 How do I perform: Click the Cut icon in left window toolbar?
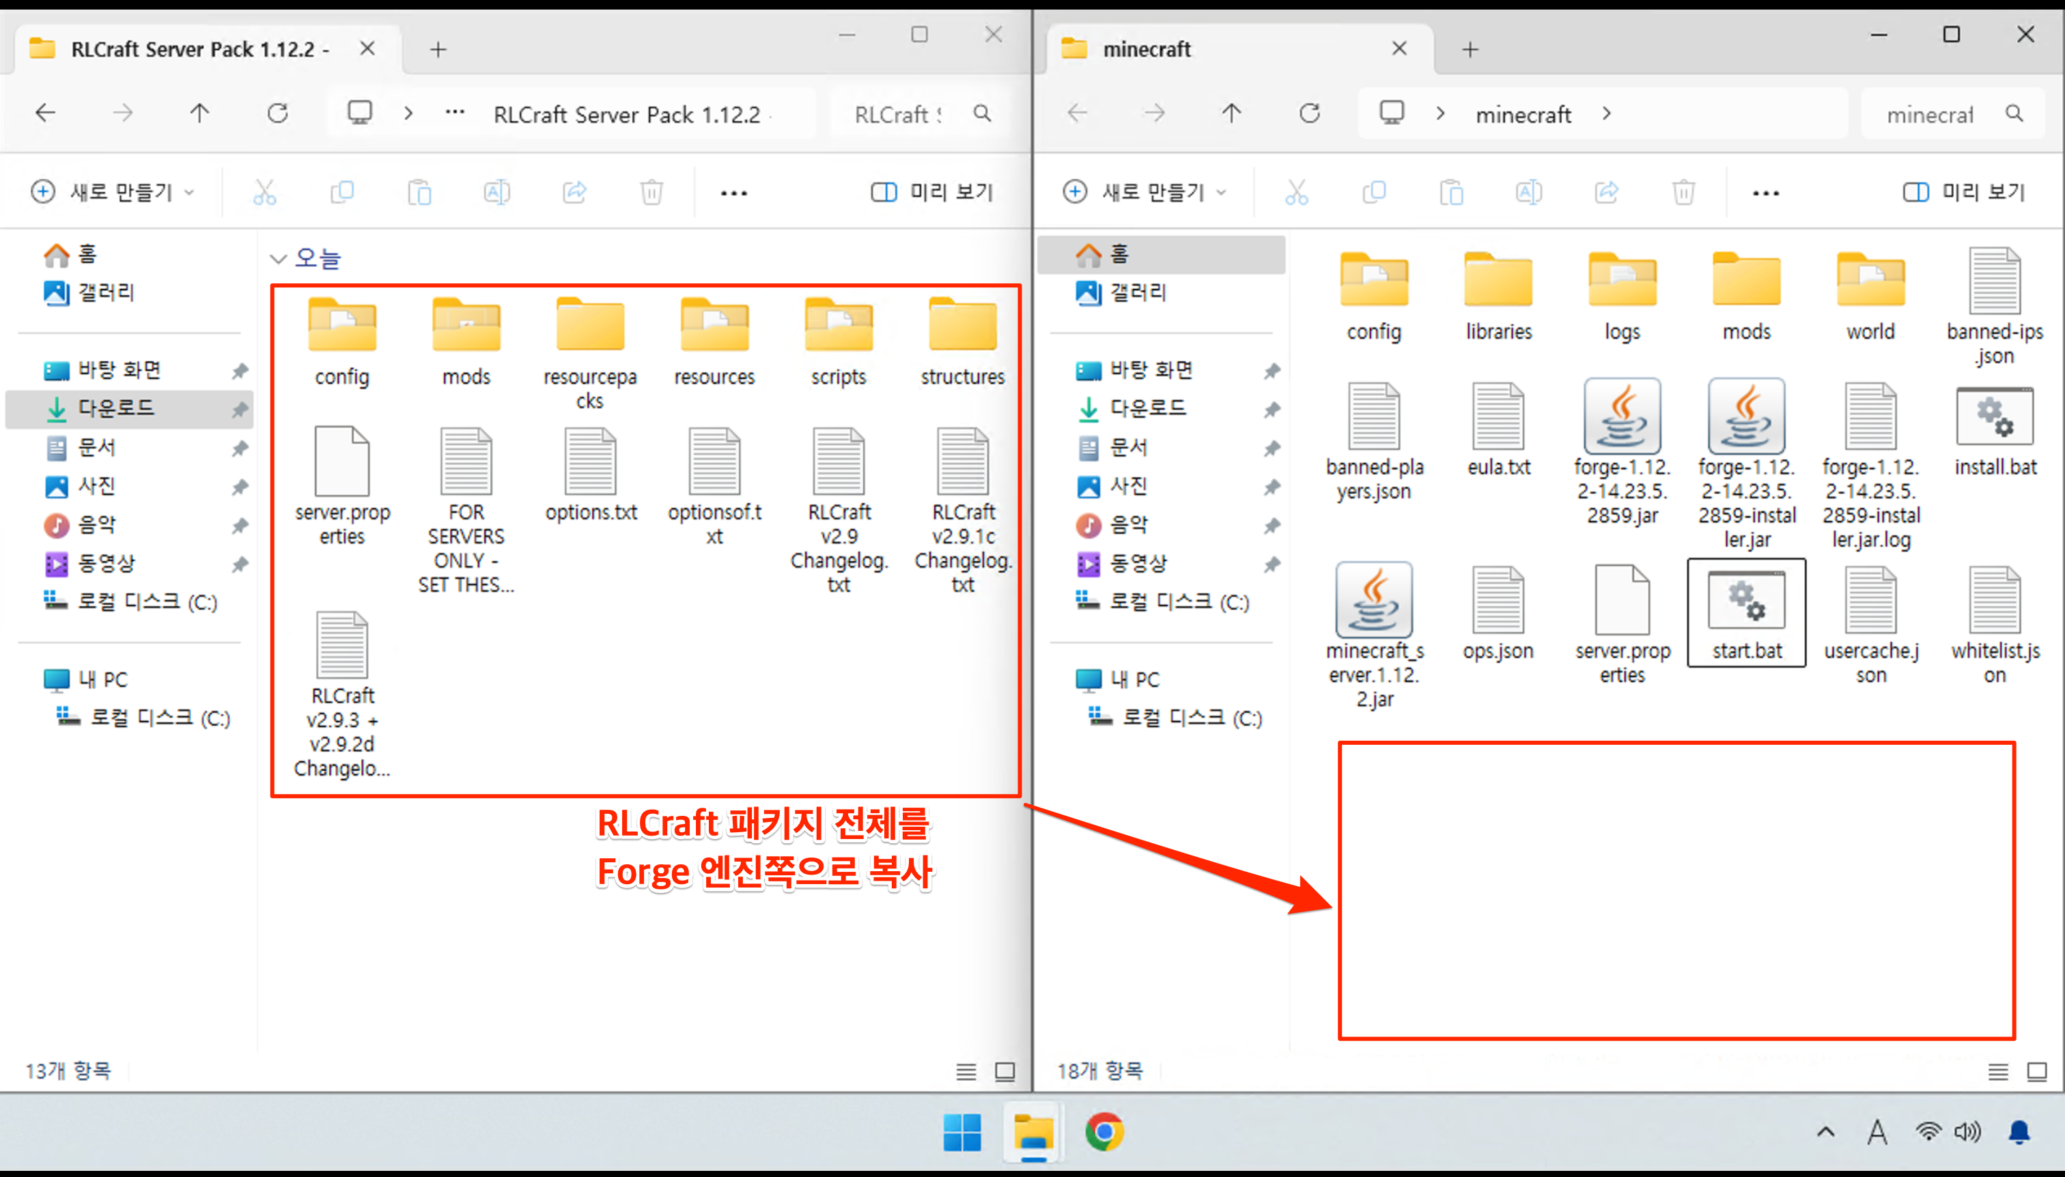coord(264,193)
